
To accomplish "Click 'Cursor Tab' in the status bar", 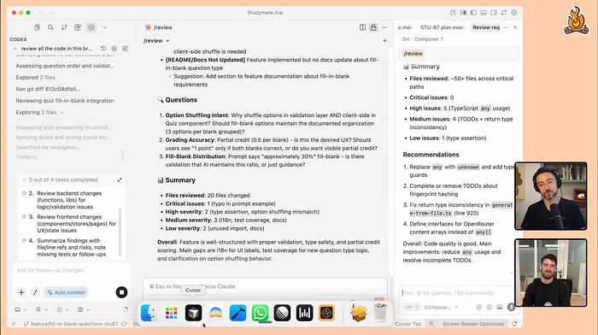I will (x=408, y=324).
